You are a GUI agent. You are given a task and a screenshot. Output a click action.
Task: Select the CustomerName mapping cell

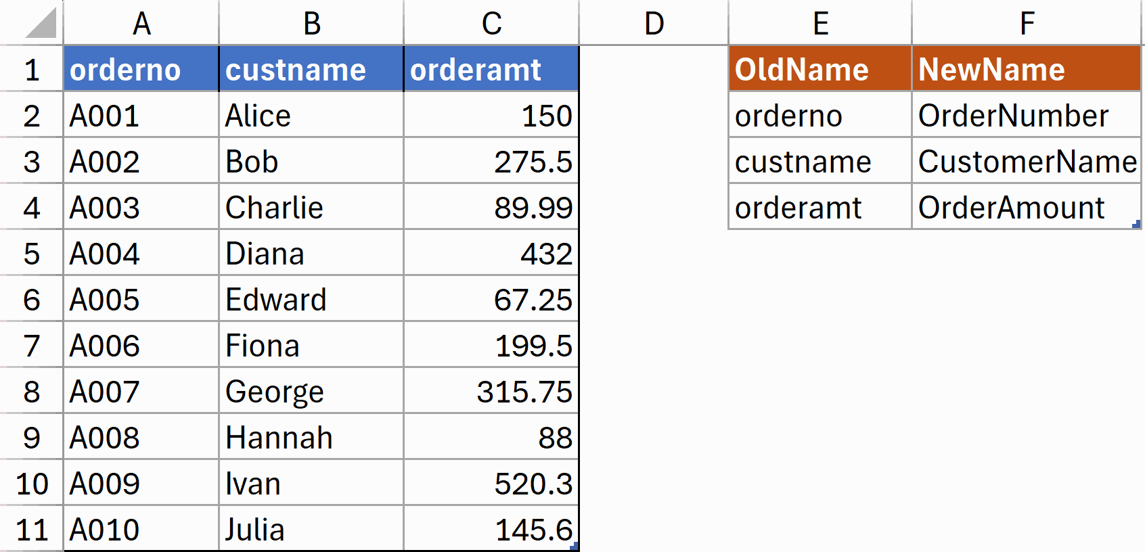(x=1027, y=161)
